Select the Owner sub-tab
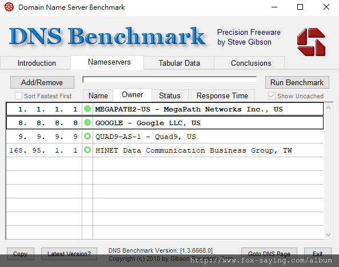The height and width of the screenshot is (267, 339). pyautogui.click(x=132, y=95)
